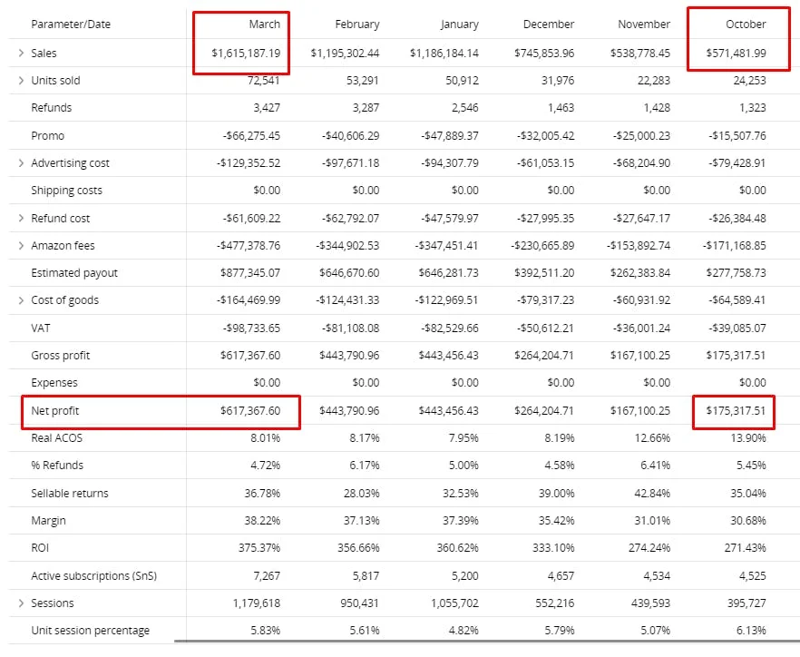This screenshot has height=657, width=800.
Task: Click October net profit $175,317.51
Action: tap(736, 410)
